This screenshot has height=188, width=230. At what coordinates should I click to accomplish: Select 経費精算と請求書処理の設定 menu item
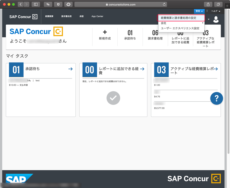[x=181, y=18]
